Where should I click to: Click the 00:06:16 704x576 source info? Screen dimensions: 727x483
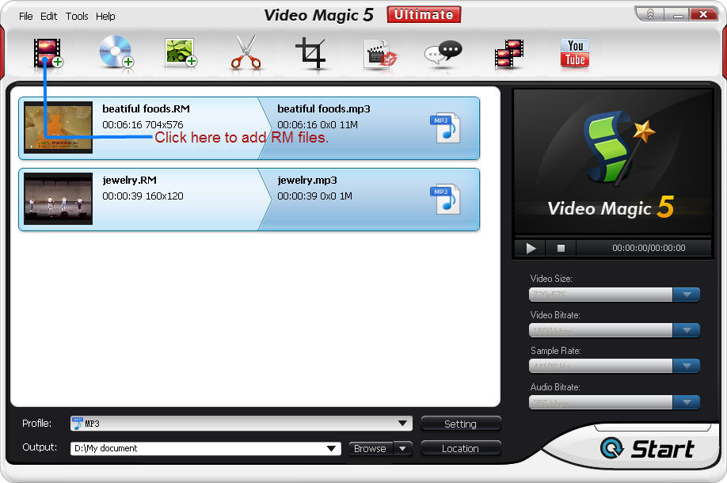(143, 124)
